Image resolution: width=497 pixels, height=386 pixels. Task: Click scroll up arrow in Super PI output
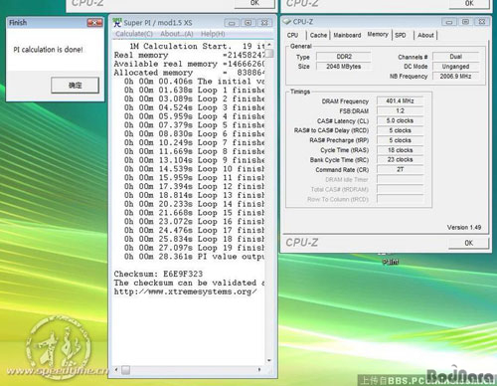pyautogui.click(x=269, y=45)
